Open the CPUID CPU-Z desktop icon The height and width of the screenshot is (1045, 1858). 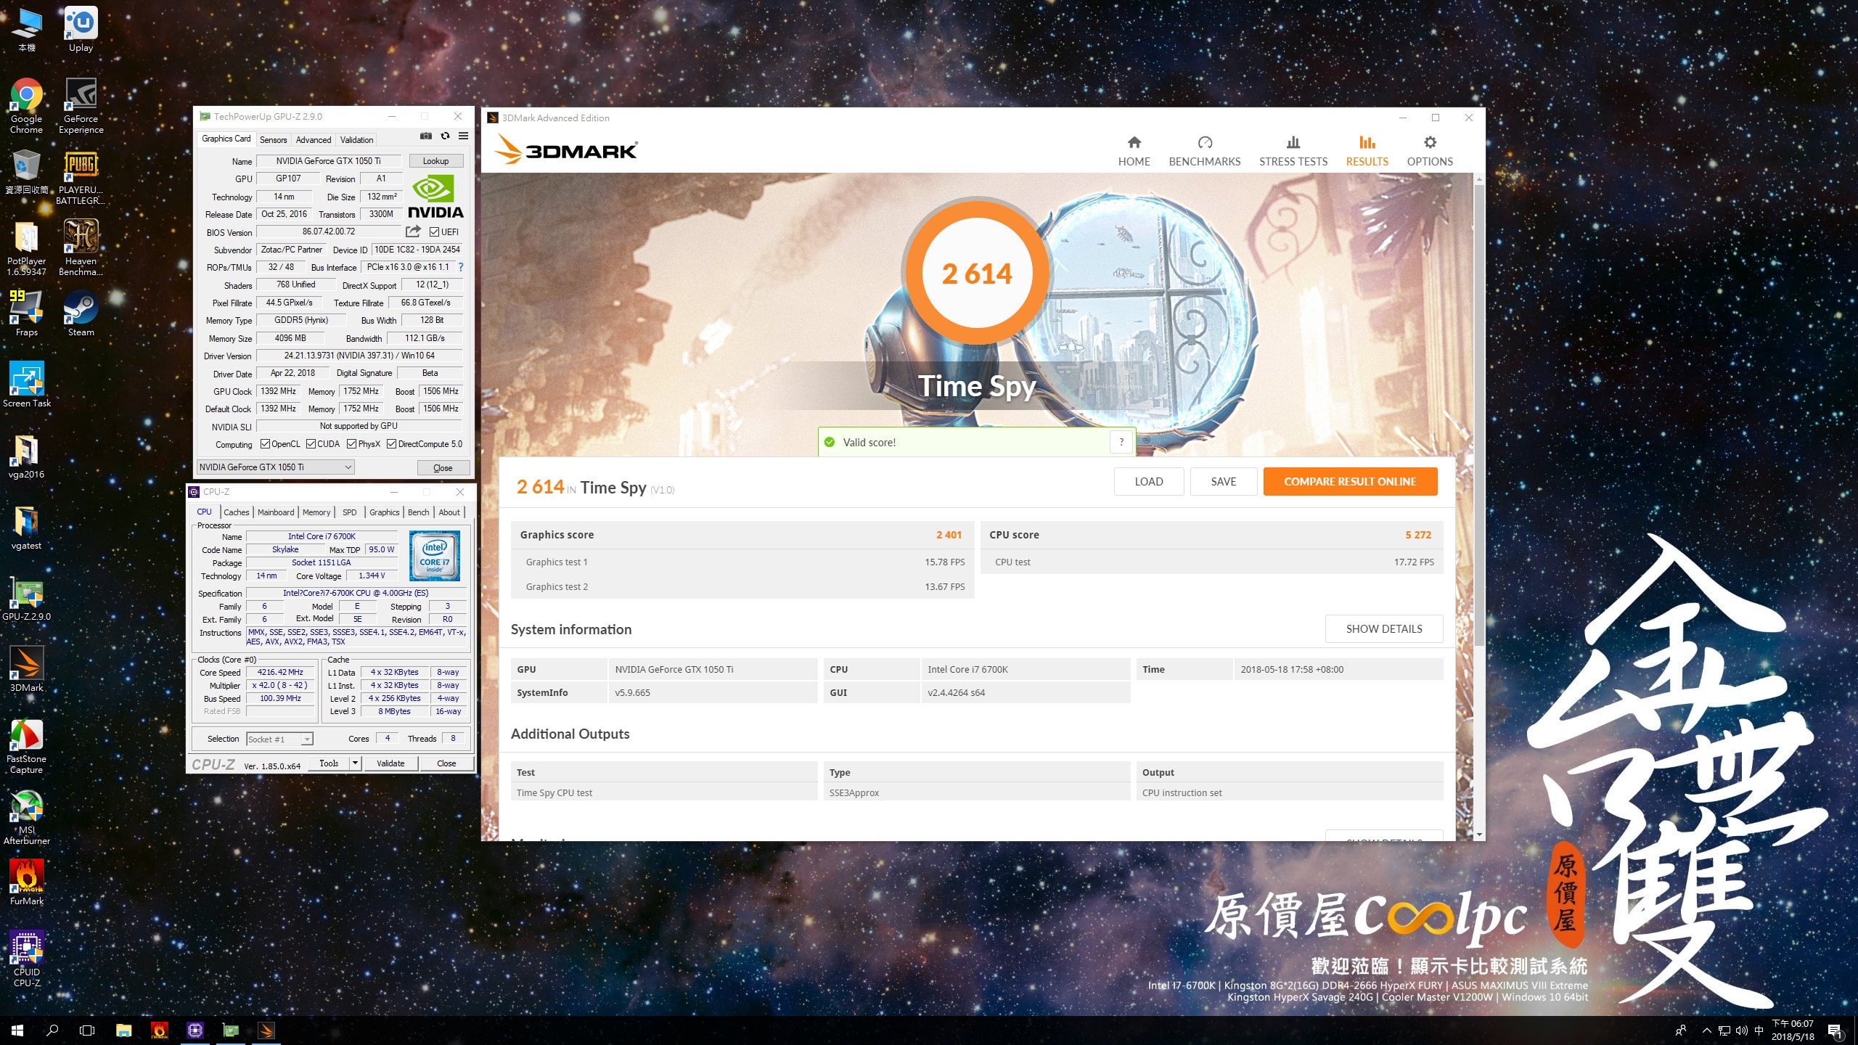[x=26, y=959]
